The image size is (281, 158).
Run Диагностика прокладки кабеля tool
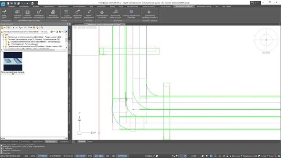click(150, 14)
